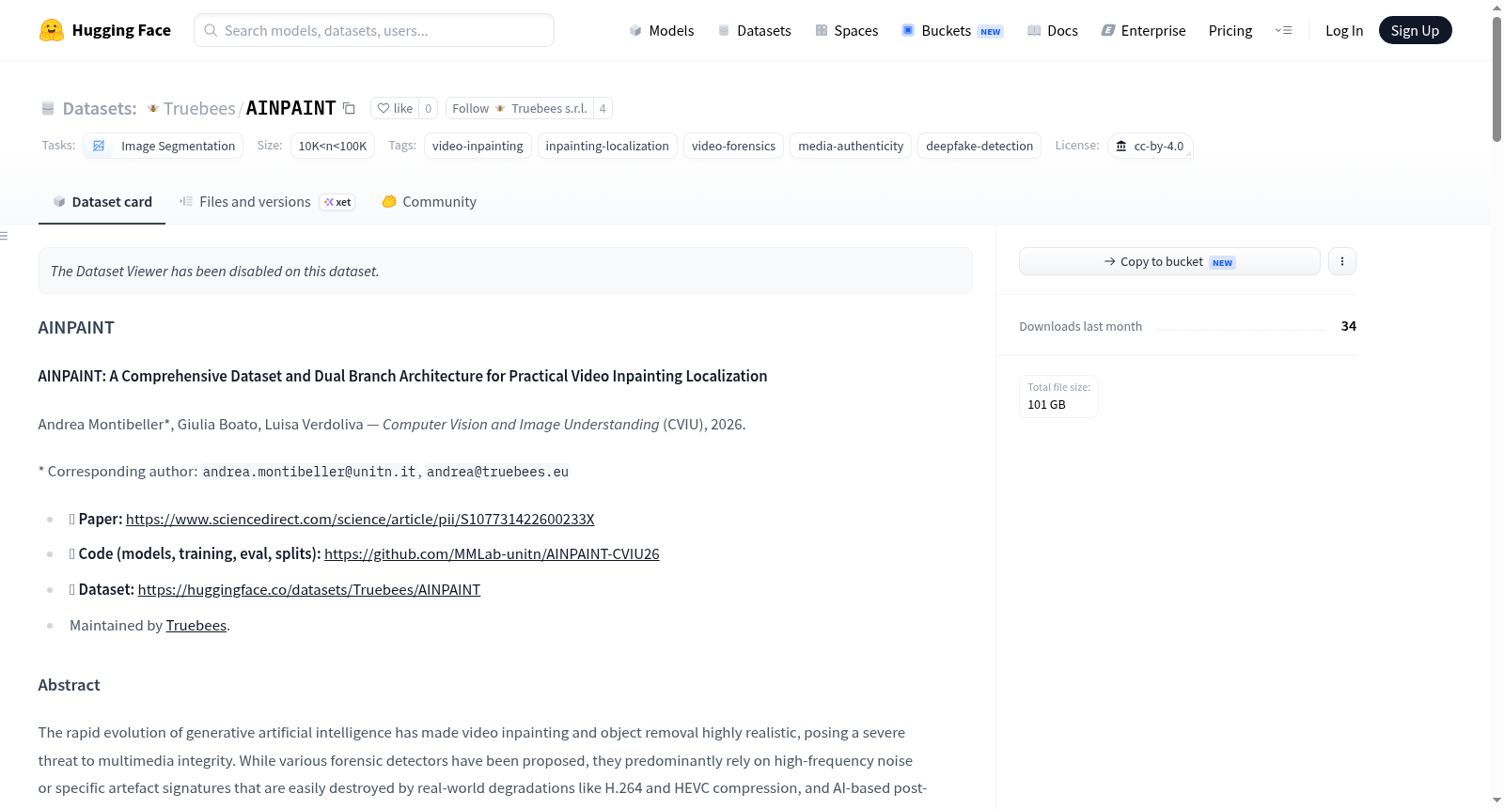This screenshot has width=1504, height=809.
Task: Open the Pricing page
Action: point(1230,30)
